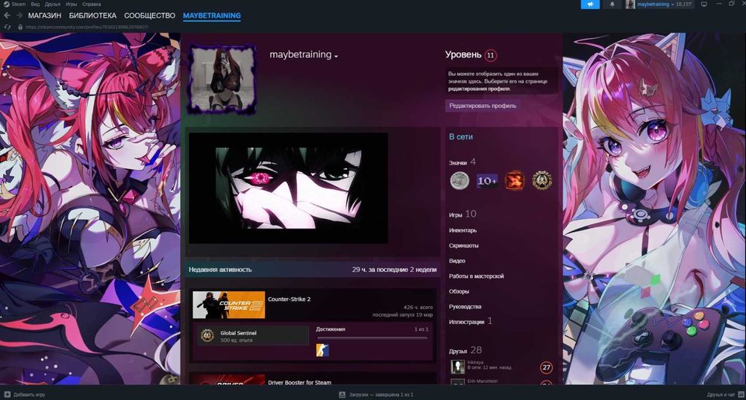746x400 pixels.
Task: Open friend hikiraya's avatar
Action: (x=458, y=366)
